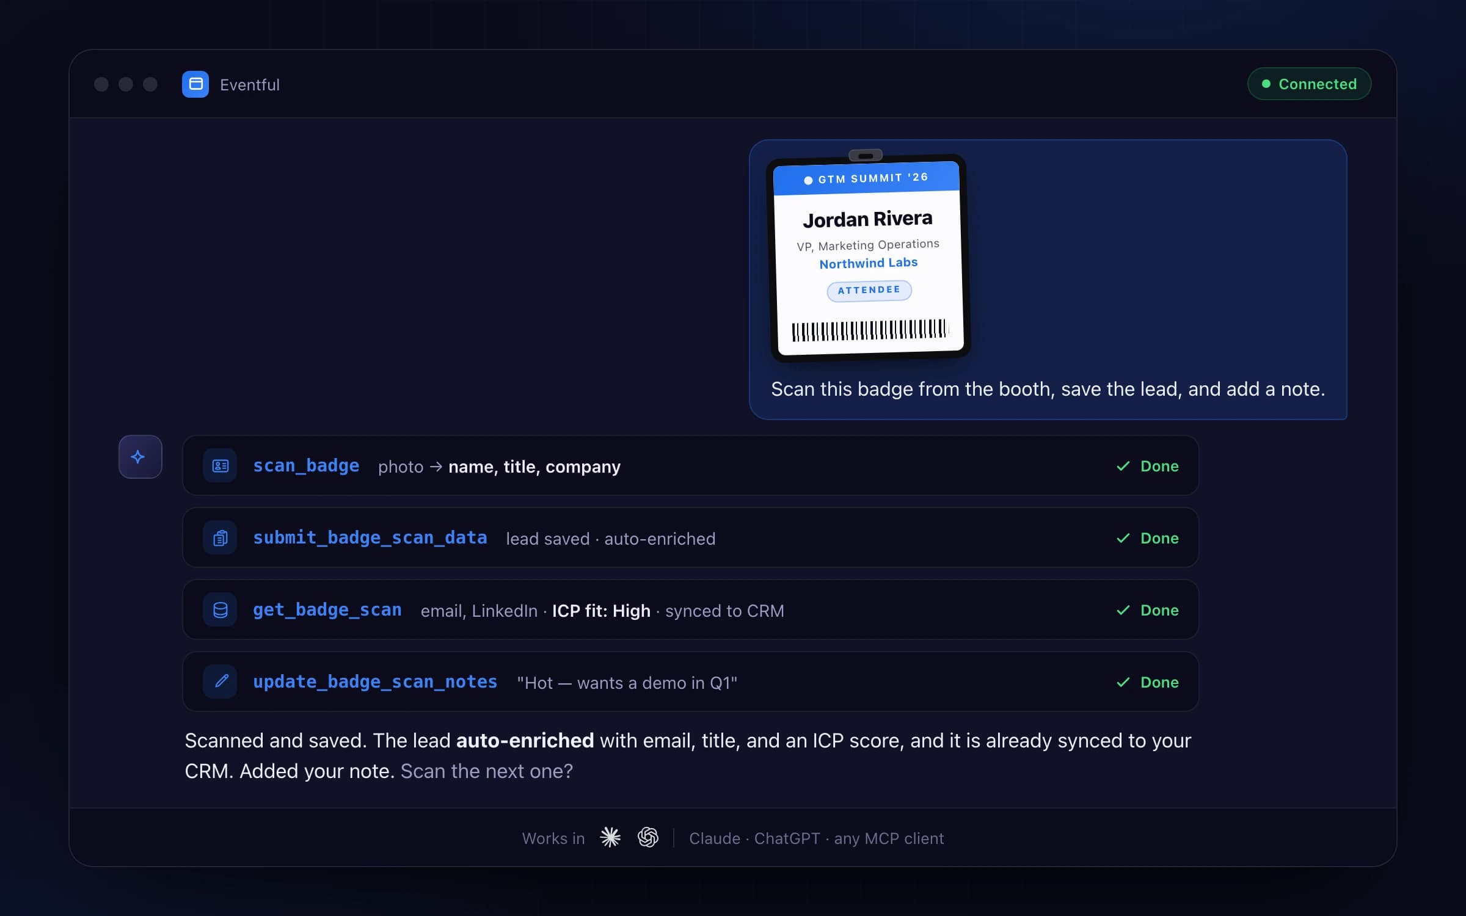The height and width of the screenshot is (916, 1466).
Task: Click the 'Northwind Labs' company name
Action: click(x=869, y=263)
